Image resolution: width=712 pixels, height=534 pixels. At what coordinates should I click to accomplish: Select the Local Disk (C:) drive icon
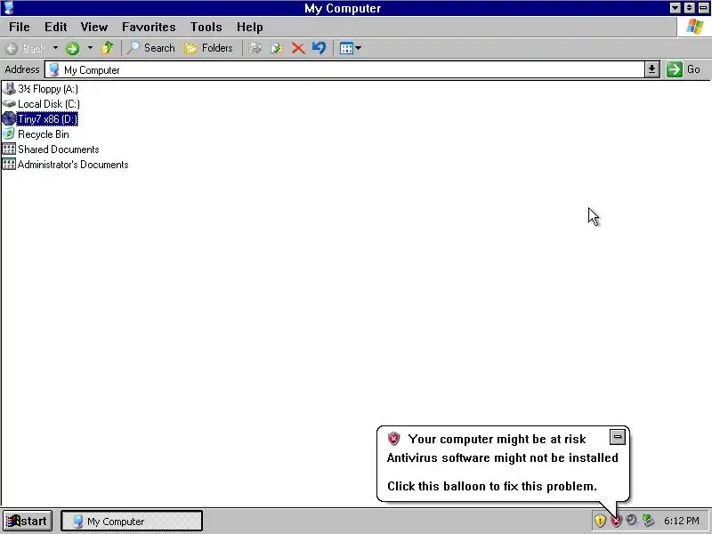point(9,104)
